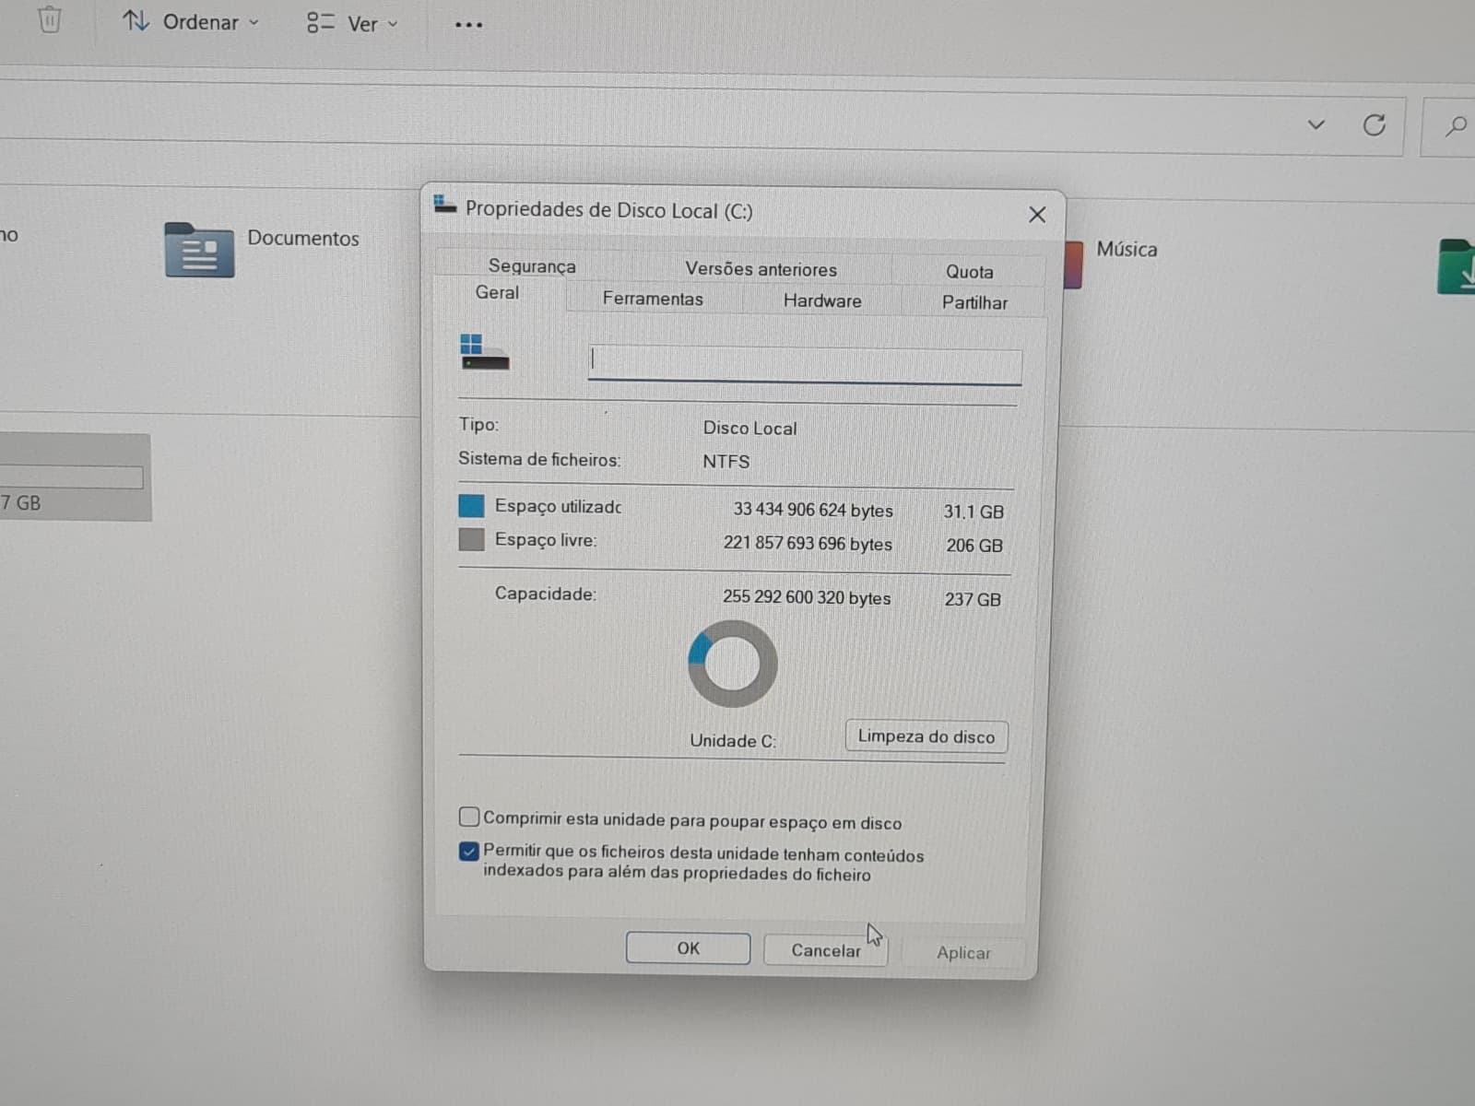Open the Ferramentas tab
The width and height of the screenshot is (1475, 1106).
[653, 299]
